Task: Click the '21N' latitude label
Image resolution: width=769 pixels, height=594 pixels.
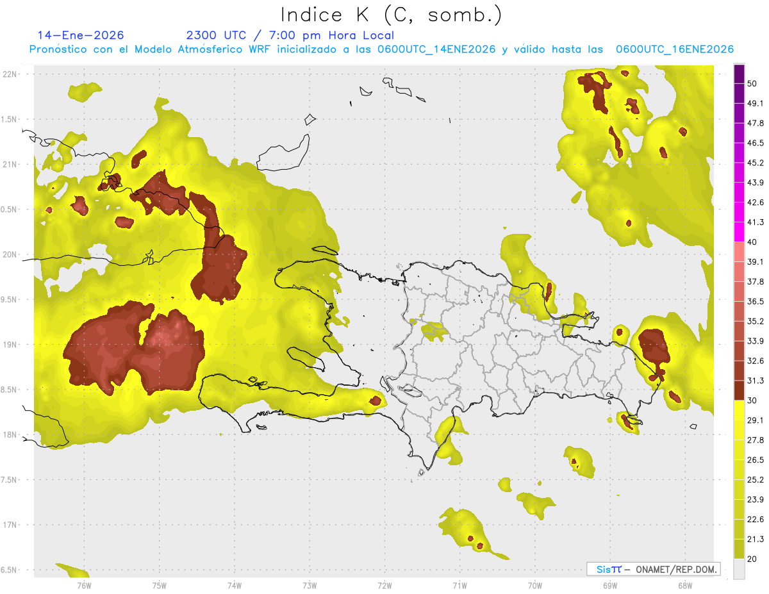Action: click(x=11, y=164)
